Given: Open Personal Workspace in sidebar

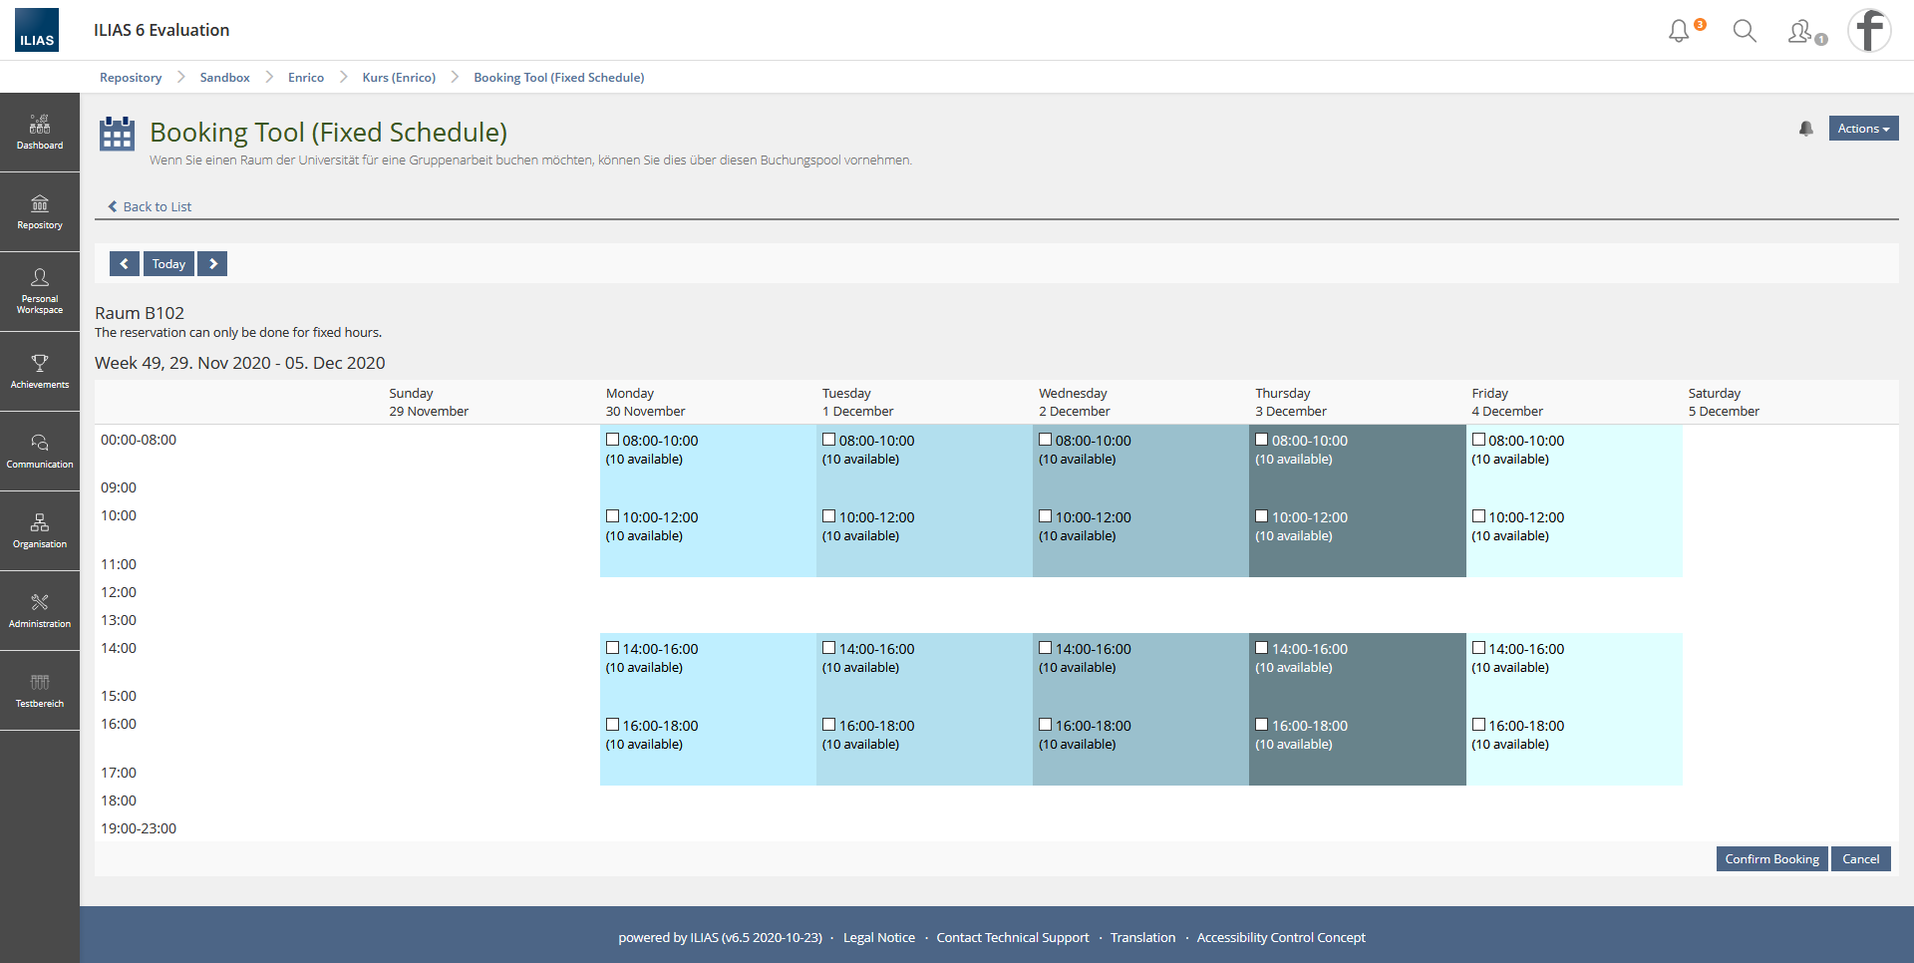Looking at the screenshot, I should point(40,292).
